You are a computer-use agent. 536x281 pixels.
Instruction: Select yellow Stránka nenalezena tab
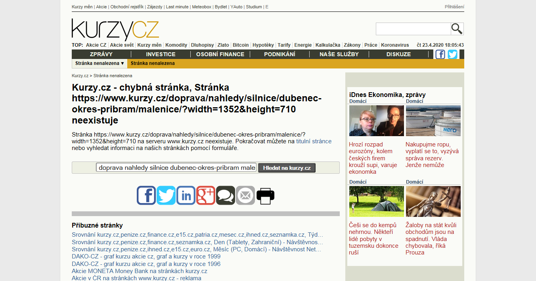[x=153, y=63]
